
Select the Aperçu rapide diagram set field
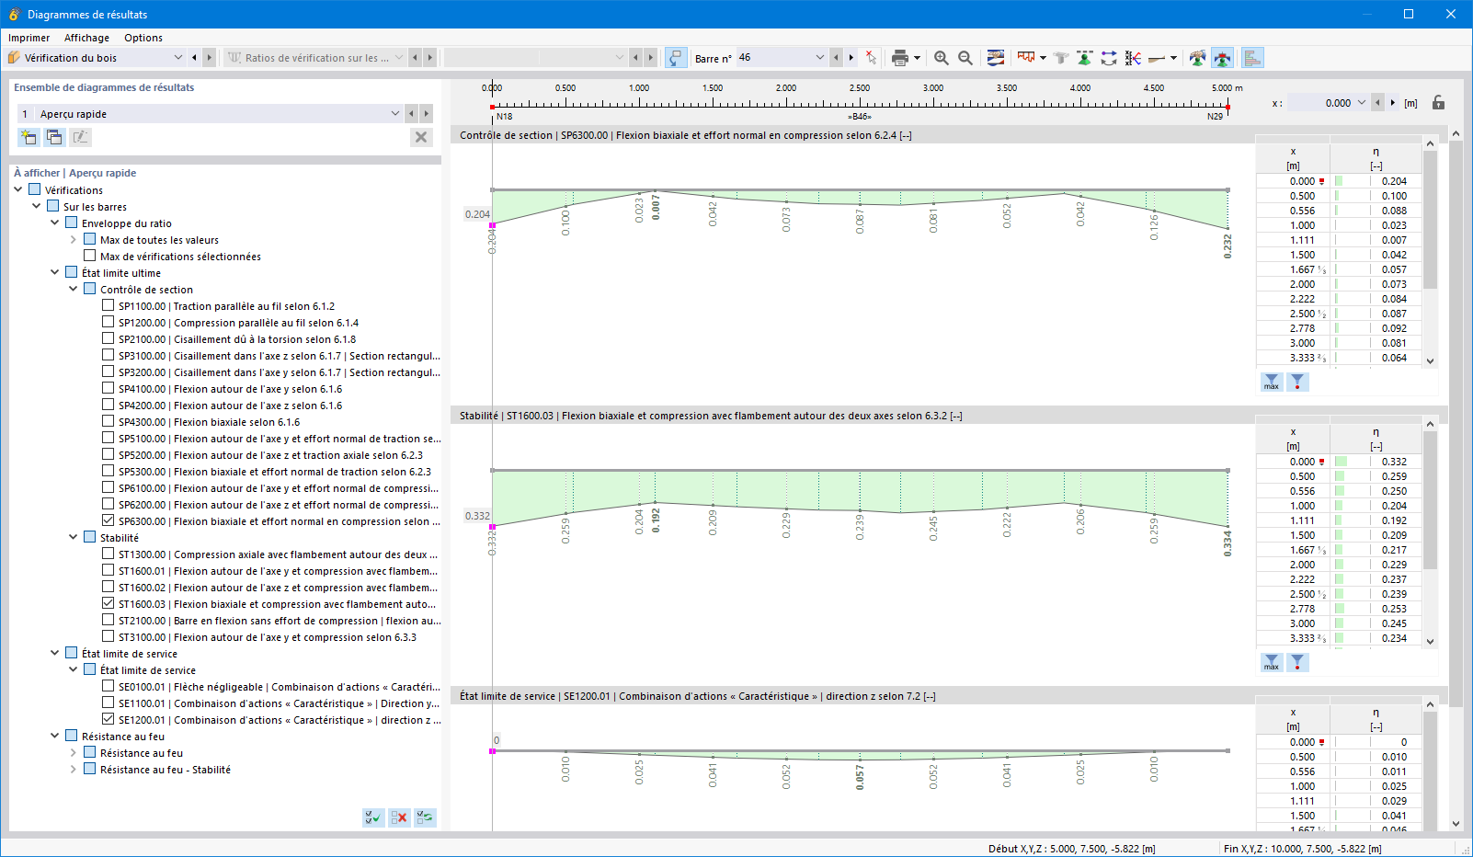(211, 114)
